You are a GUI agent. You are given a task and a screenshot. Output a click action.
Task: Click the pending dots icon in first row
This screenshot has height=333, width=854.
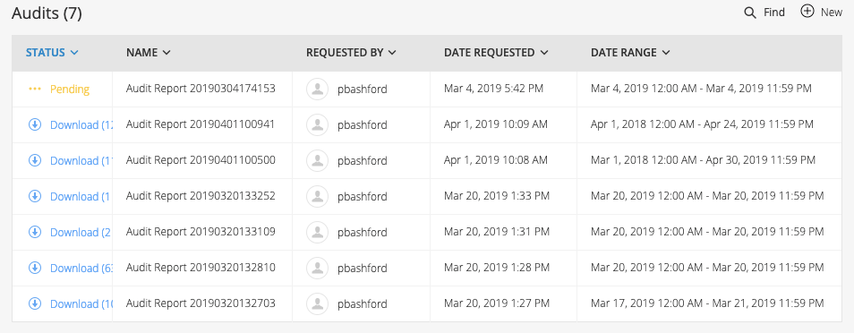(x=35, y=89)
